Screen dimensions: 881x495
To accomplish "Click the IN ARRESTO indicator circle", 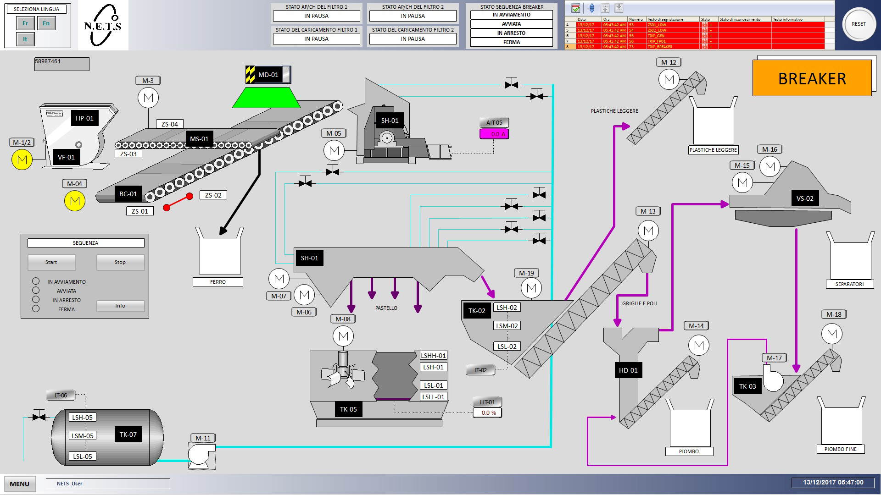I will coord(36,299).
